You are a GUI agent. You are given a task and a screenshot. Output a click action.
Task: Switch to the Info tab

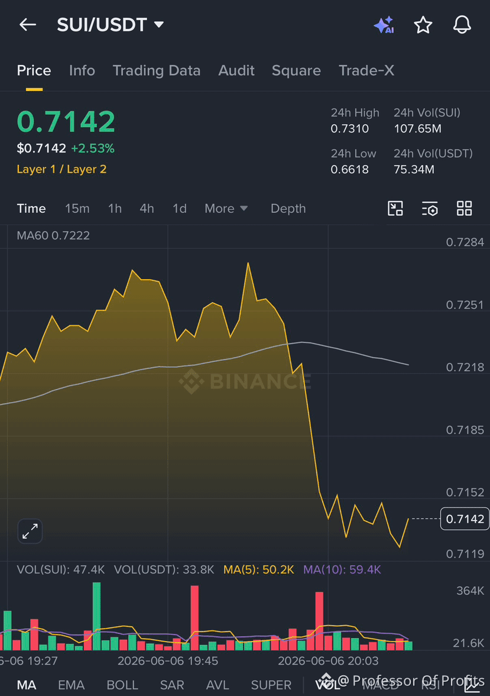click(x=82, y=70)
